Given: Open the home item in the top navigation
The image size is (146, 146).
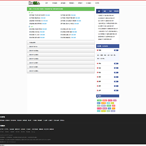Looking at the screenshot, I should 47,3.
